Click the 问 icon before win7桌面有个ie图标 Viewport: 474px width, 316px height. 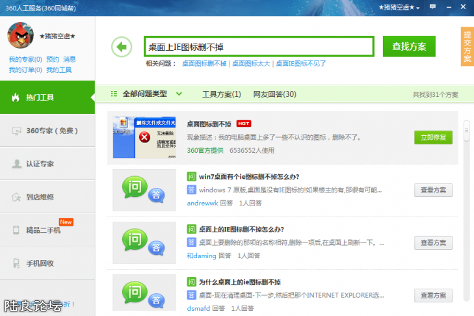pos(191,177)
